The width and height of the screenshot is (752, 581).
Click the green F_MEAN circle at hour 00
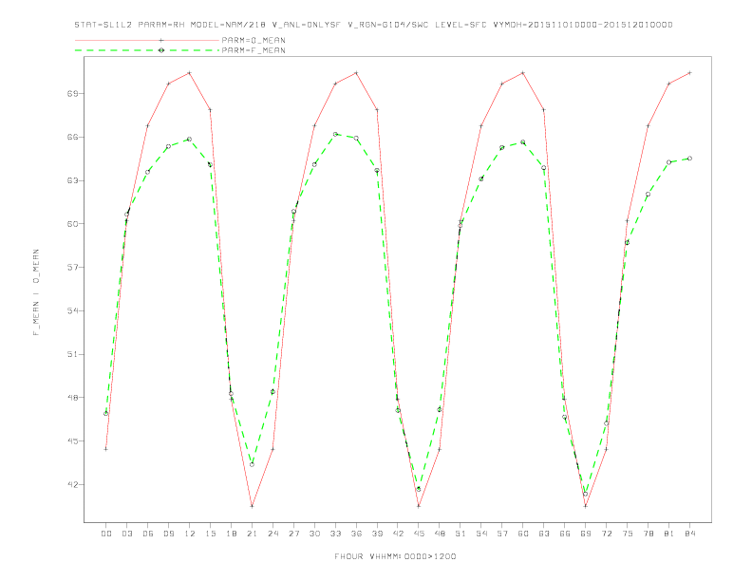(x=106, y=414)
